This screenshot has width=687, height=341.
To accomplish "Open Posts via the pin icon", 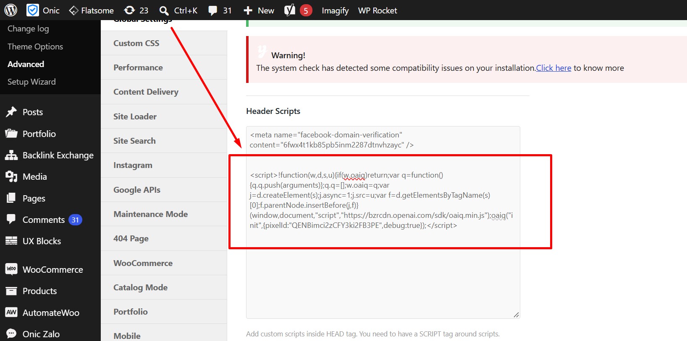I will click(x=11, y=112).
